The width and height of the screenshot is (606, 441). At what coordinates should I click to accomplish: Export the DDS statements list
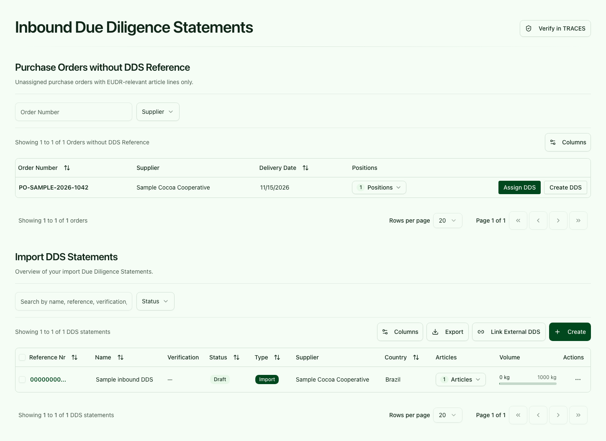(x=447, y=332)
